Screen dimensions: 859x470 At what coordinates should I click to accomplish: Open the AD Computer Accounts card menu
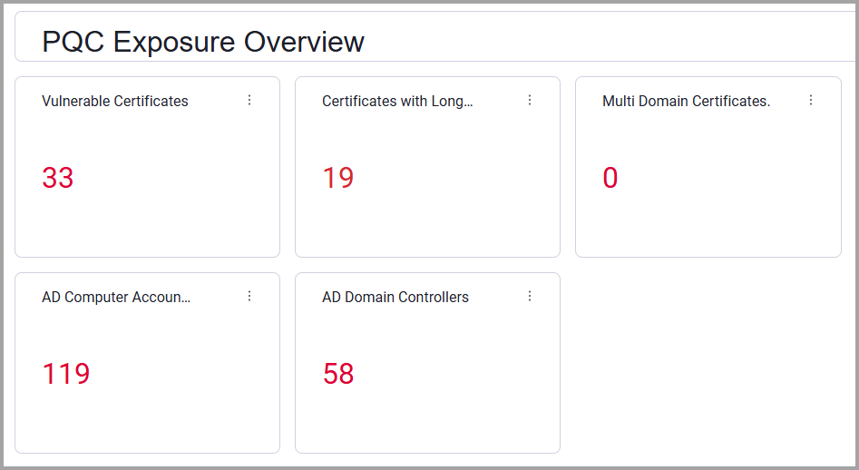click(249, 296)
